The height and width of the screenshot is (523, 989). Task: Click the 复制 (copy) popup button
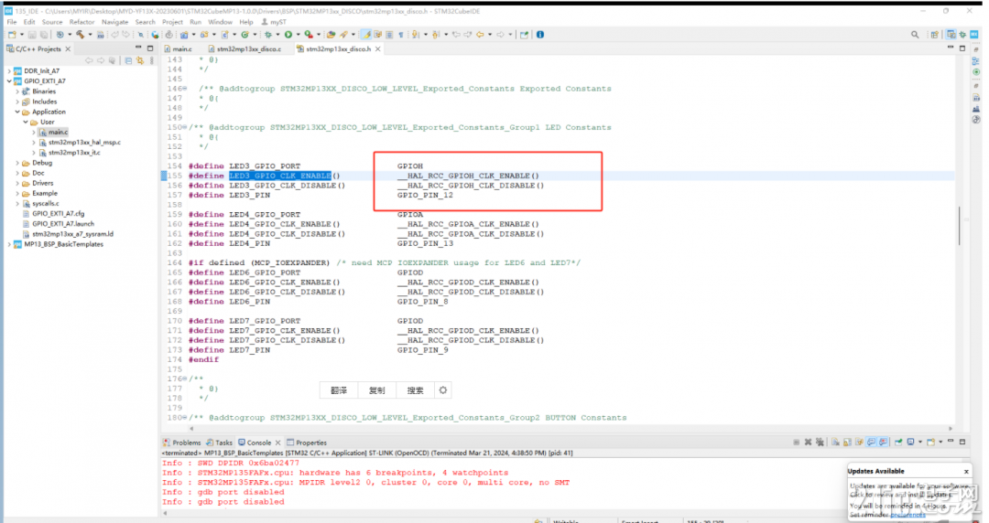tap(376, 390)
